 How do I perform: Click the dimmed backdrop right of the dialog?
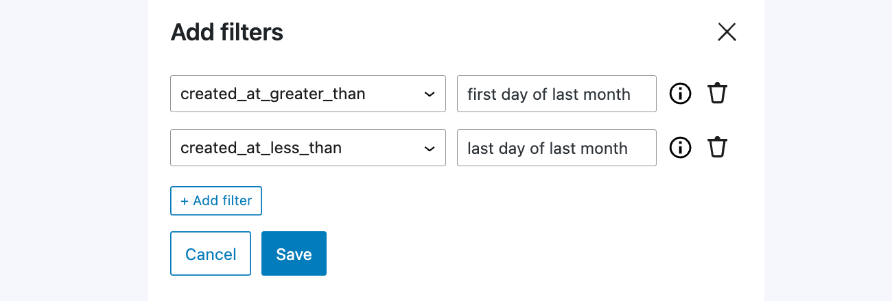click(x=828, y=150)
